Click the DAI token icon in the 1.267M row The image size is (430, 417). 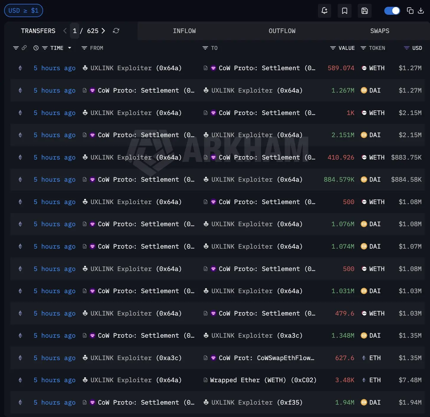click(364, 91)
